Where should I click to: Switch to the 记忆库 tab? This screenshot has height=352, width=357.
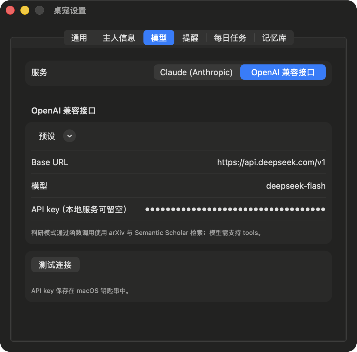point(274,38)
